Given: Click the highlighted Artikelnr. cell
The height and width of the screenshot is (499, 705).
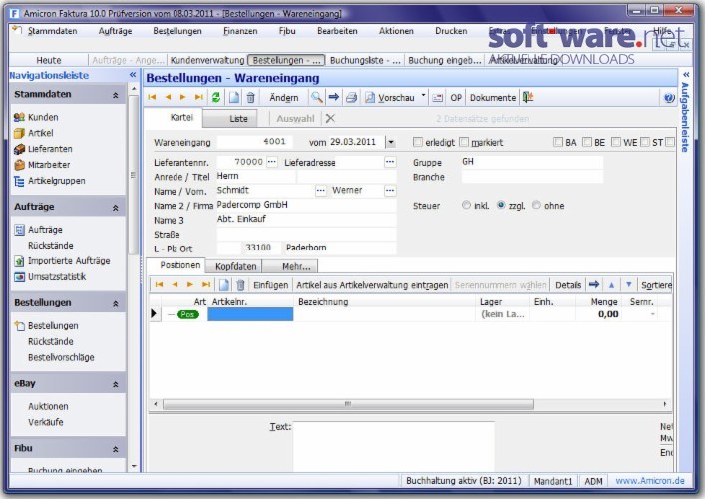Looking at the screenshot, I should click(250, 314).
